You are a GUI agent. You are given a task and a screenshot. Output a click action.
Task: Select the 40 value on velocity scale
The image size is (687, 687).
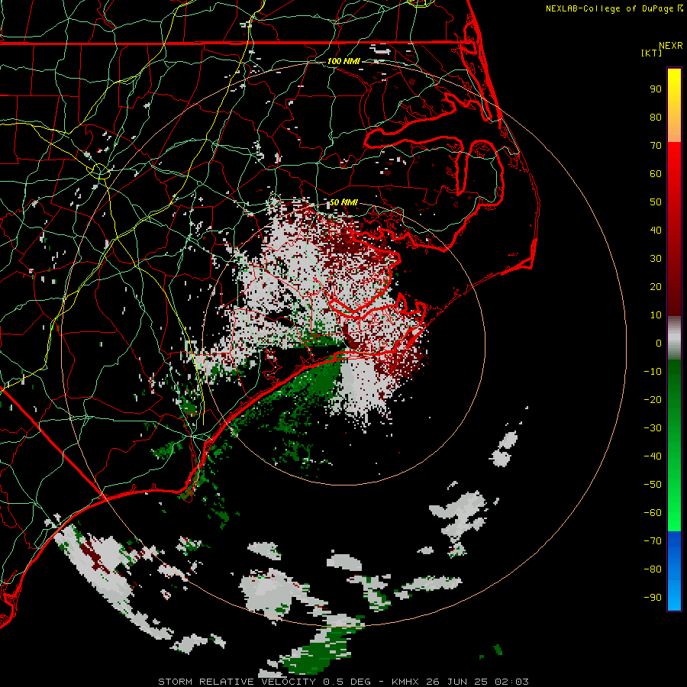coord(656,230)
